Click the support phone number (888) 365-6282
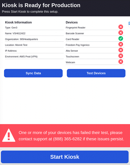The width and height of the screenshot is (130, 165). click(67, 139)
